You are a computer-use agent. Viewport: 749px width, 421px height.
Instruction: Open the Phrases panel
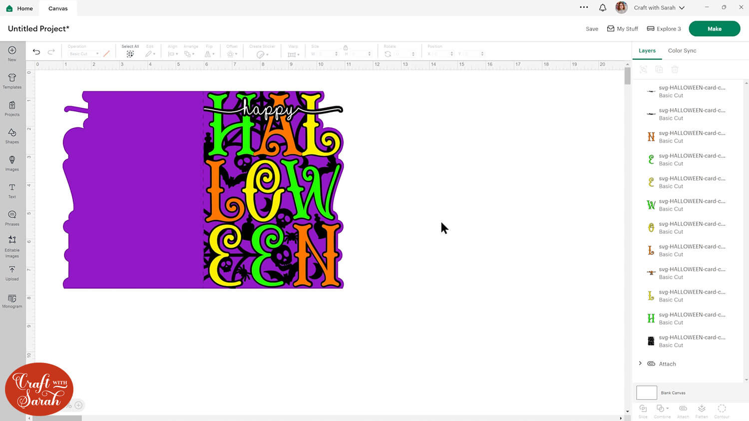12,218
